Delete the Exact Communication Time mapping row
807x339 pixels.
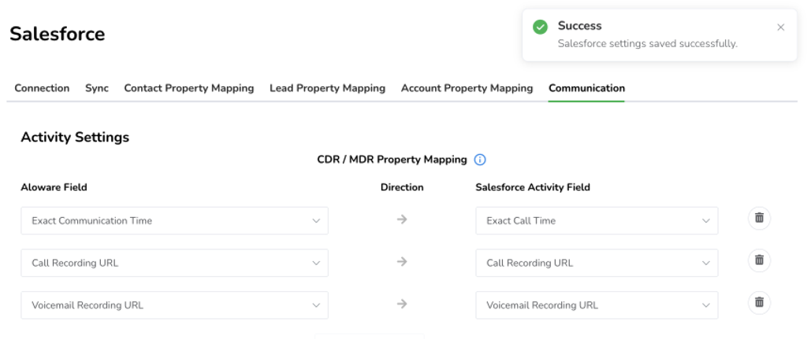tap(759, 218)
